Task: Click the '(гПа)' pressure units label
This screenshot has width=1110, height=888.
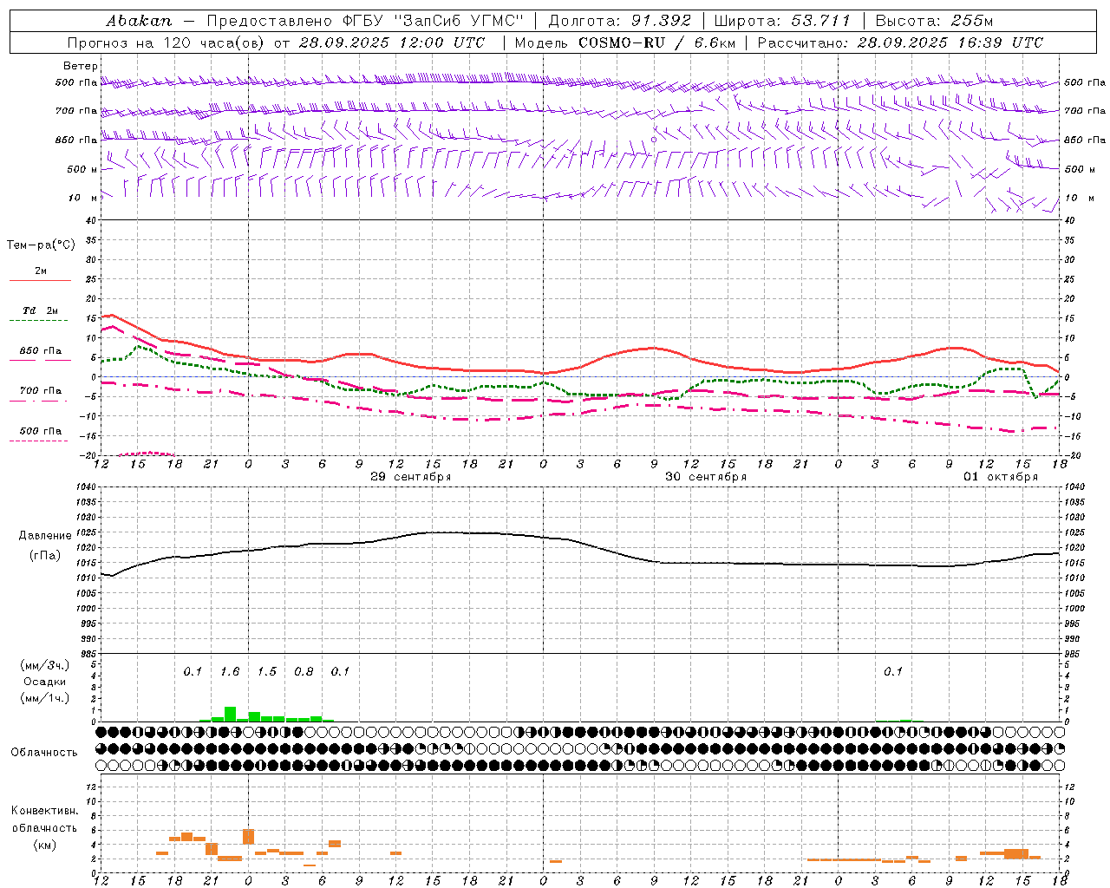Action: tap(45, 556)
